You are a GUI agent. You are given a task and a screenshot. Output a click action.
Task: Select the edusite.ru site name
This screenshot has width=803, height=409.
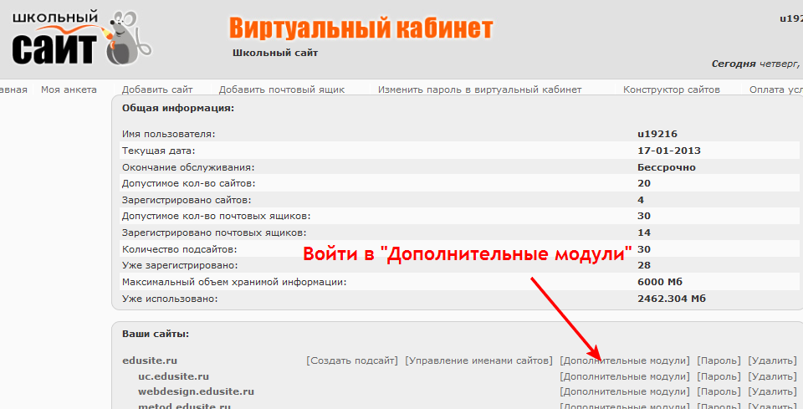150,360
